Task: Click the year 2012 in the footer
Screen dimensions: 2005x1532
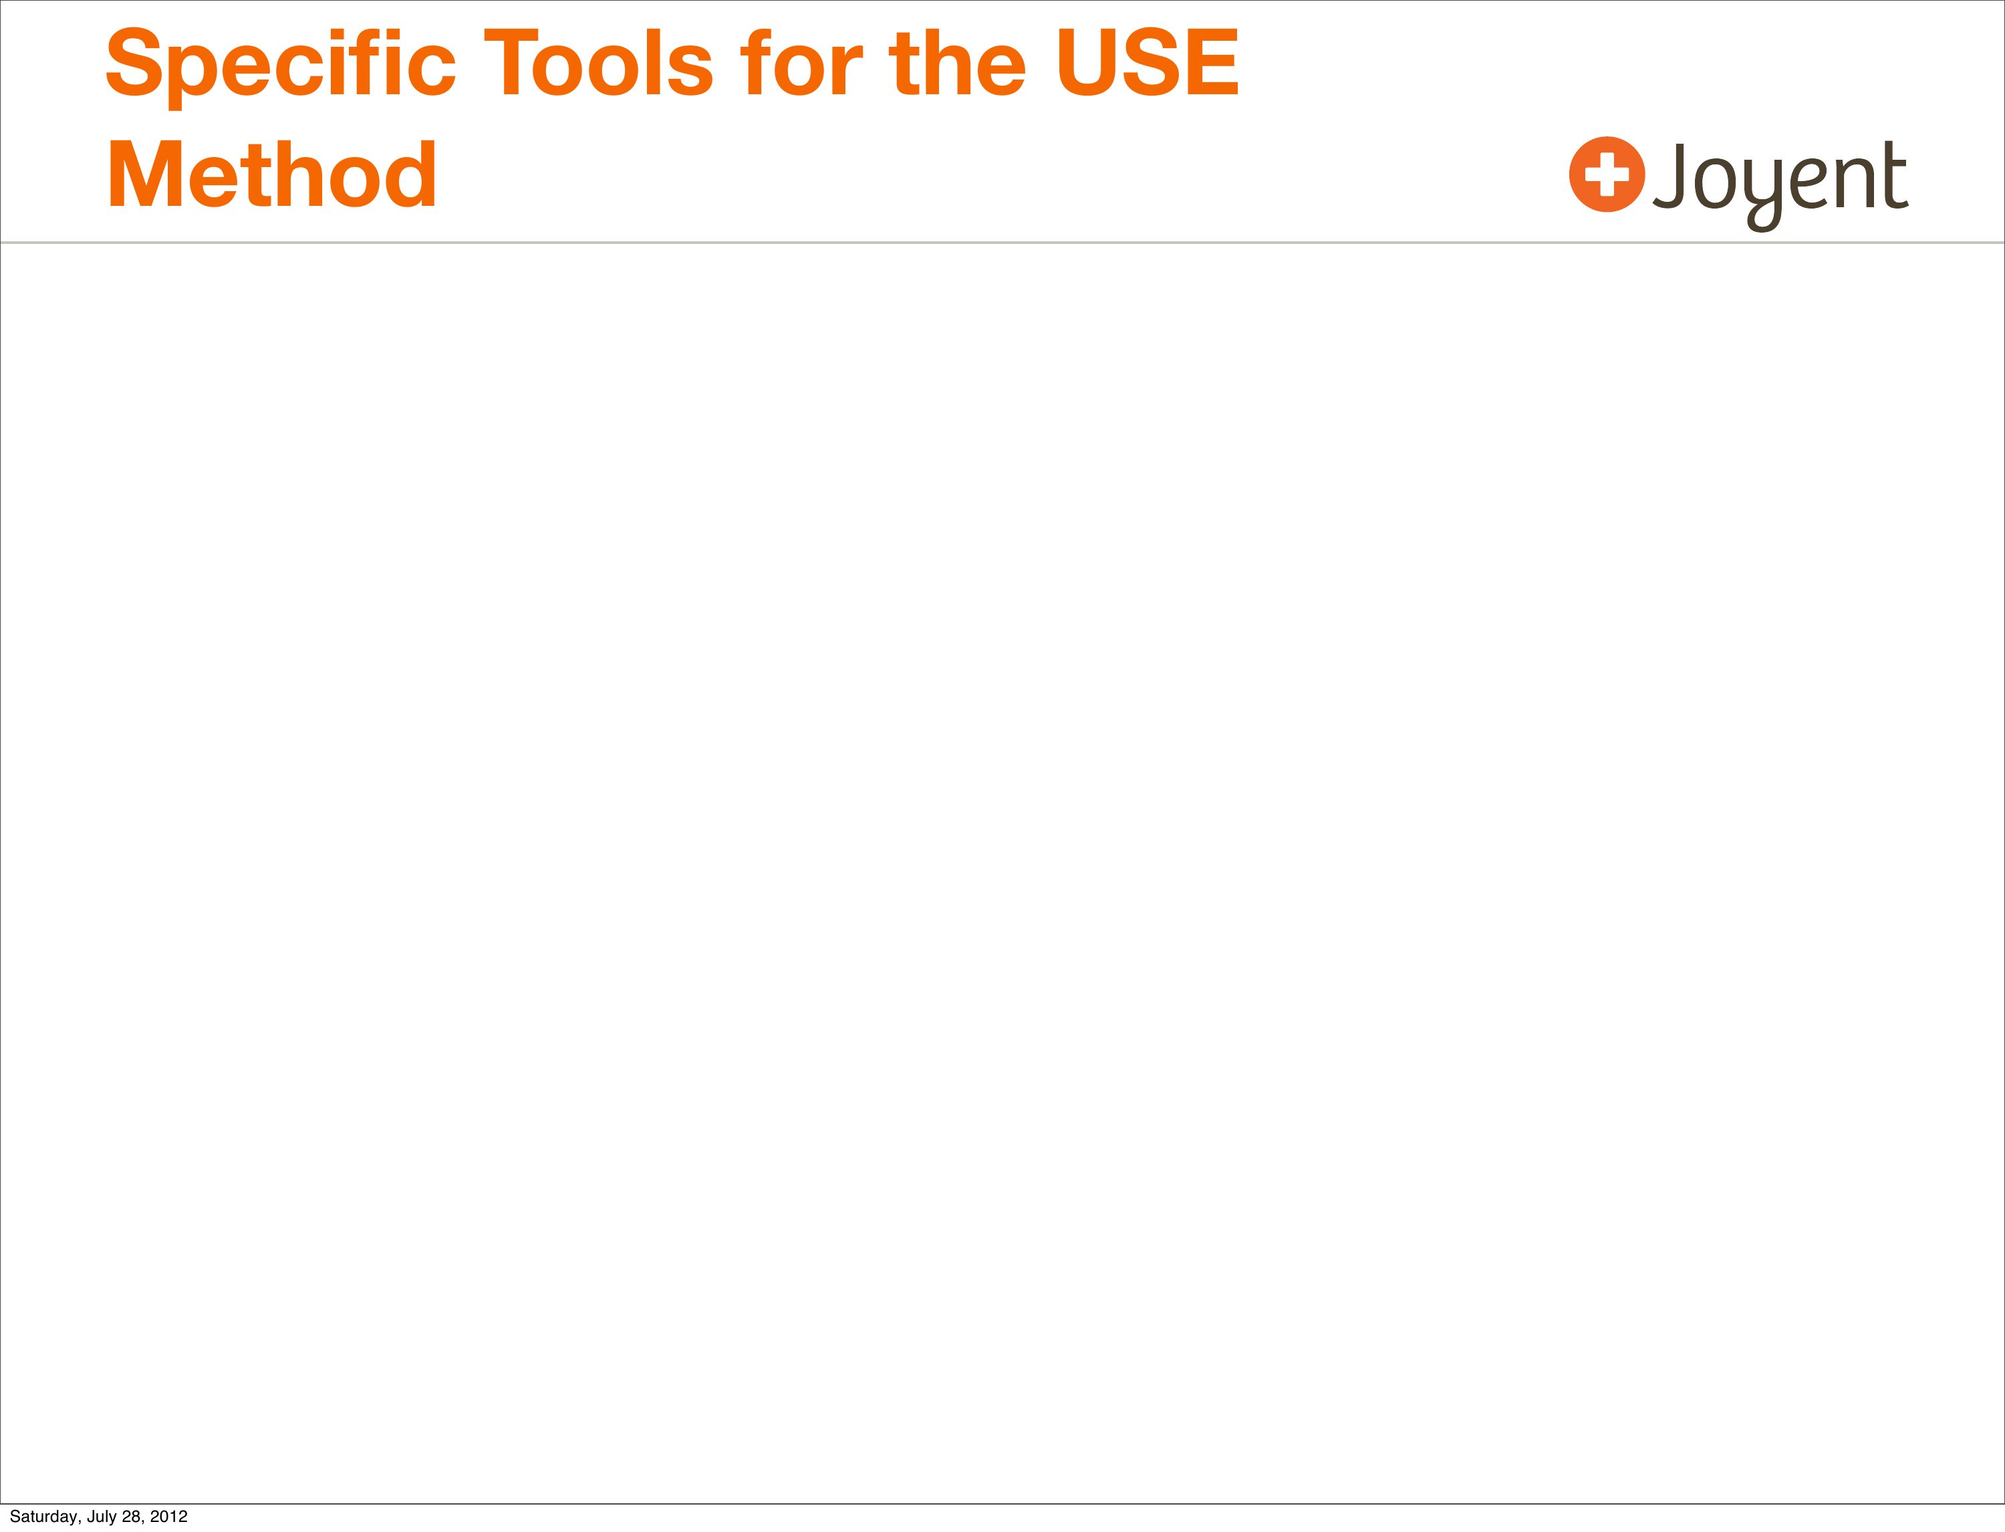Action: (x=170, y=1517)
